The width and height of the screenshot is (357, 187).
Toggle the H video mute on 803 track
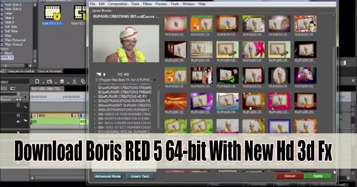coord(18,116)
